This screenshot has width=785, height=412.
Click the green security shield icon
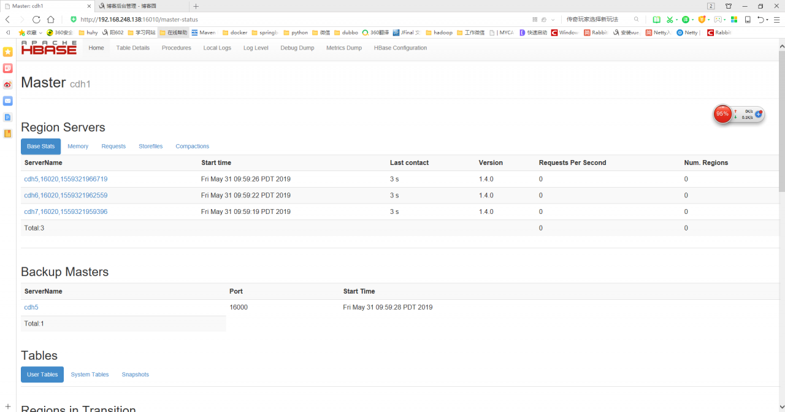point(74,20)
